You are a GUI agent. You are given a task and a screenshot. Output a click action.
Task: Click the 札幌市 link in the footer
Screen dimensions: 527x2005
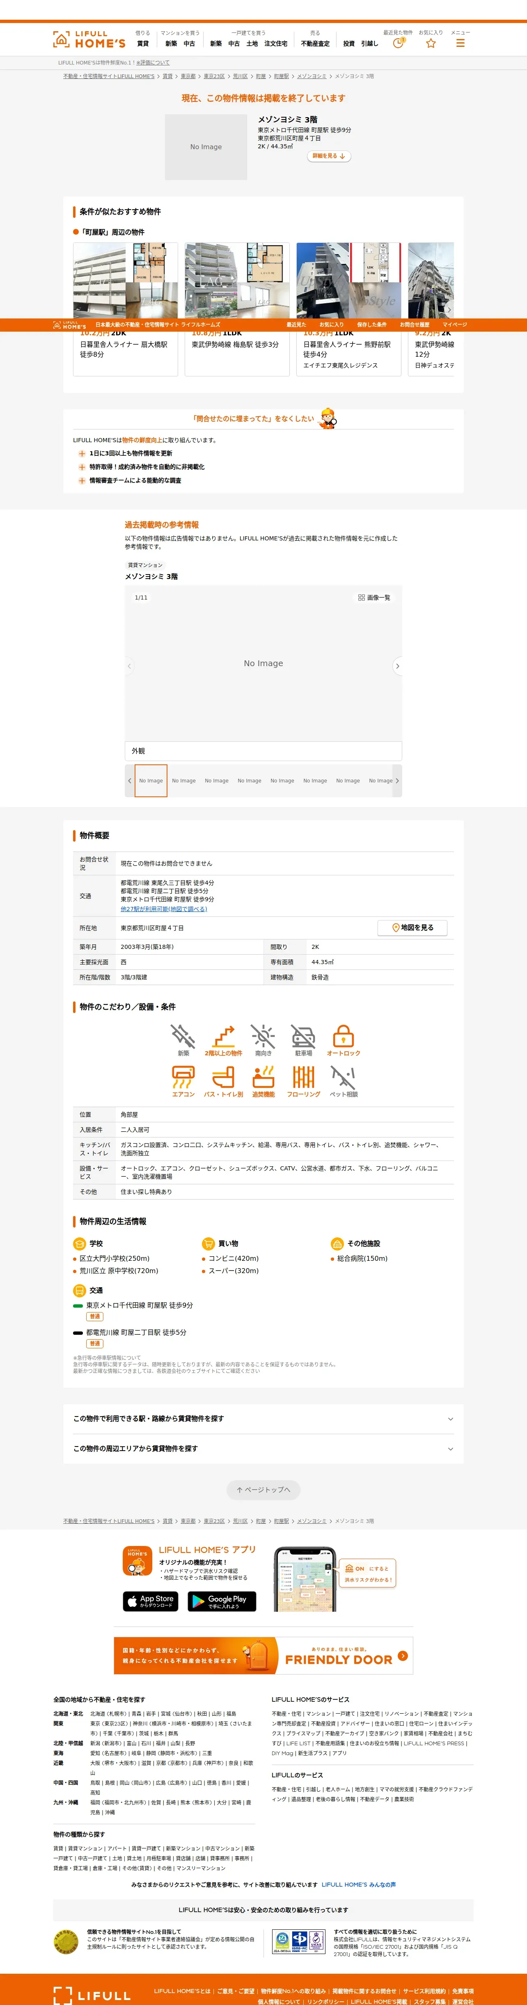tap(117, 1714)
